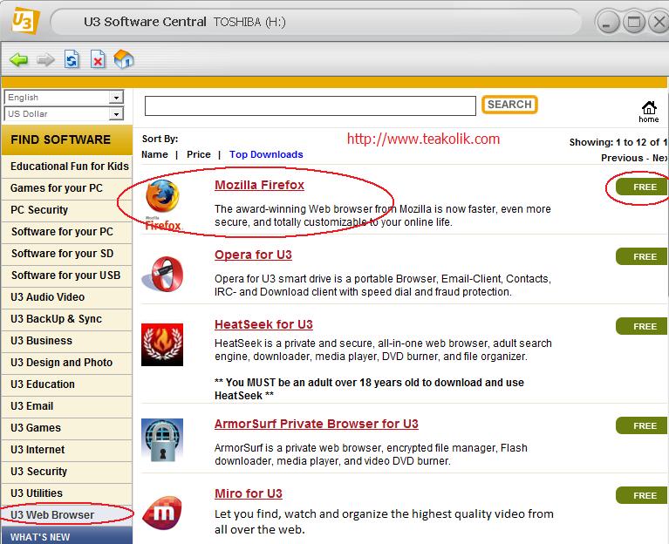Select U3 BackUp & Sync category
Viewport: 669px width, 544px height.
67,319
